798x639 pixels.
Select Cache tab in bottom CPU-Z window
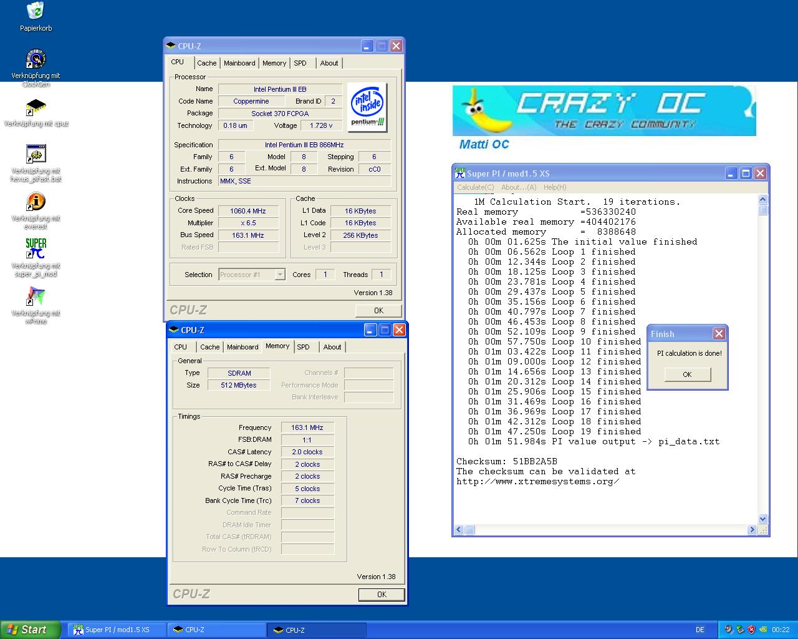[210, 347]
